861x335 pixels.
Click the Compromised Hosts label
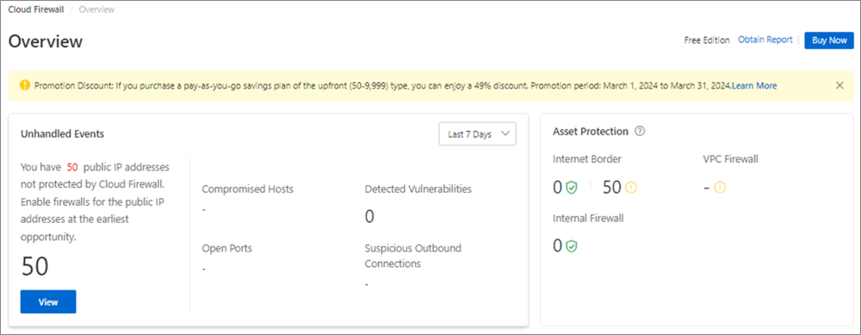click(x=248, y=189)
